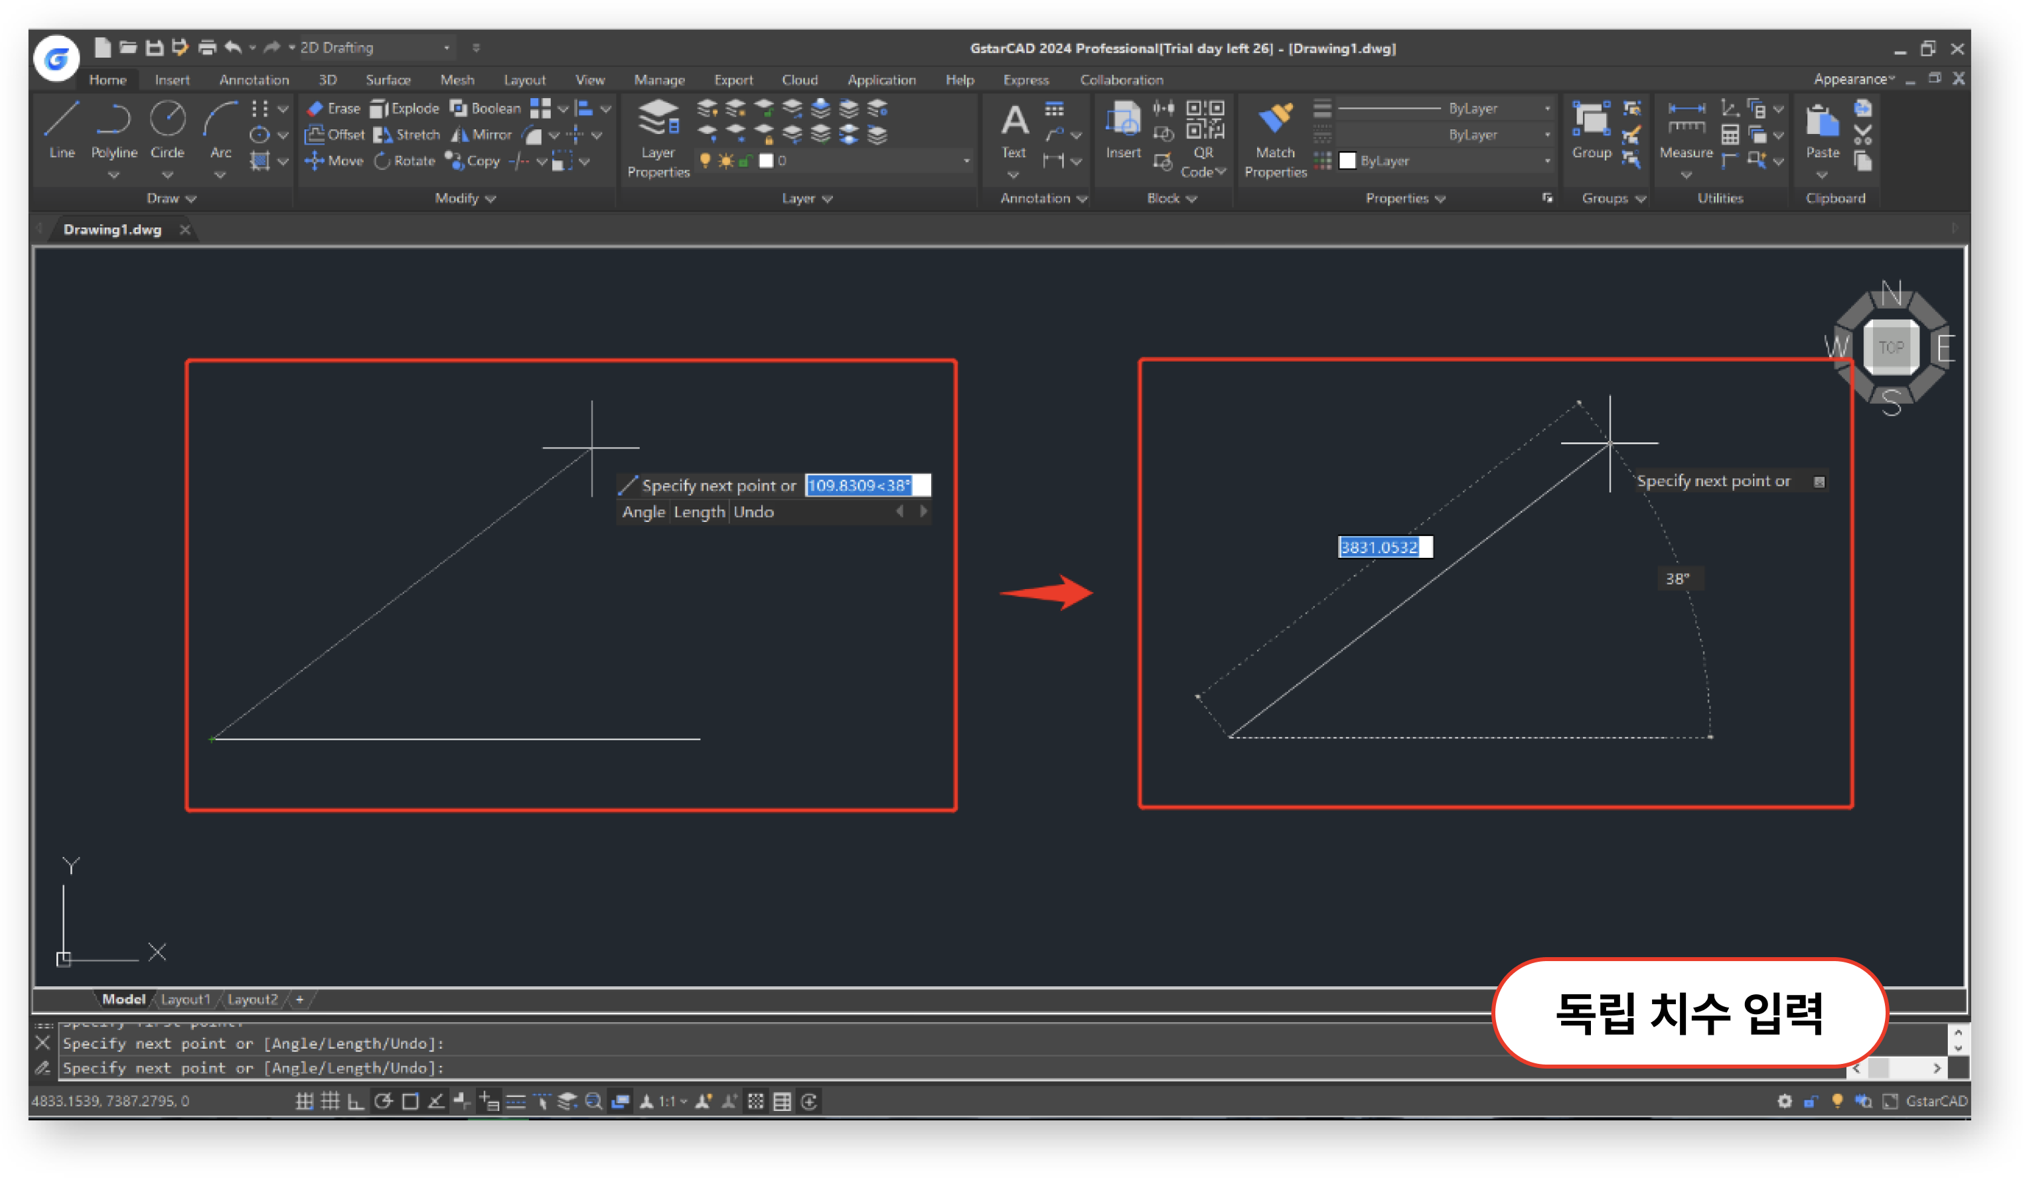Click the Erase tool
The width and height of the screenshot is (2023, 1178).
tap(334, 108)
